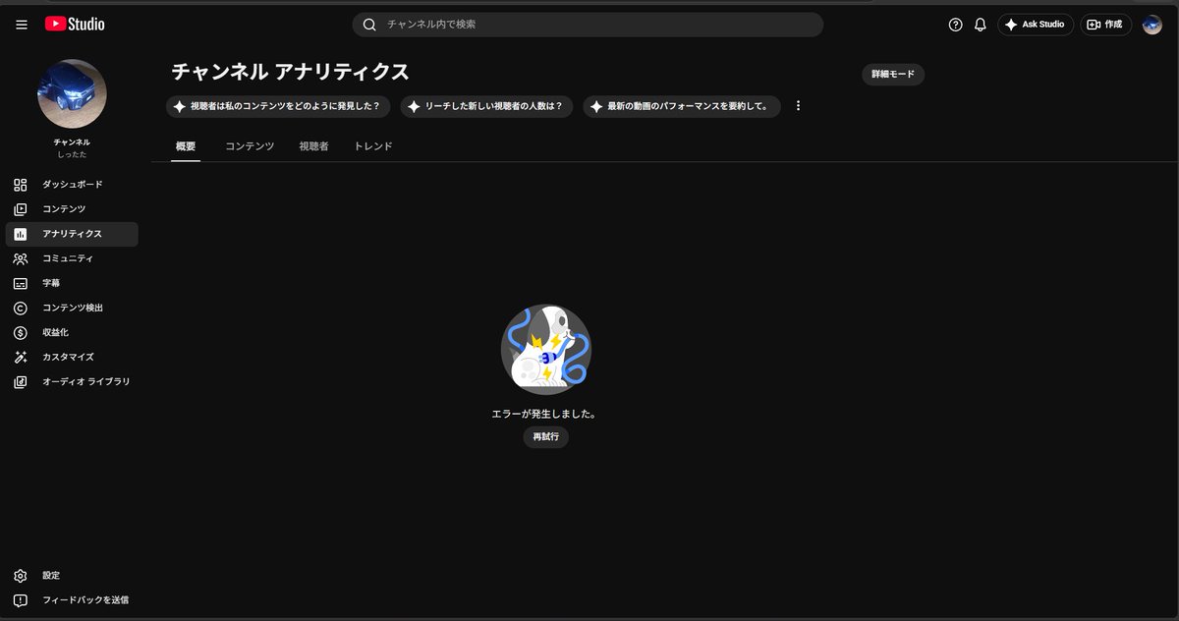1179x621 pixels.
Task: Select 最新の動画のパフォーマンスを要約して。 chip
Action: click(682, 106)
